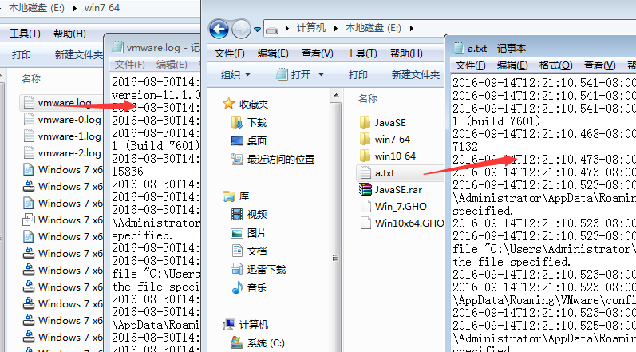Image resolution: width=636 pixels, height=352 pixels.
Task: Open Format menu in a.txt Notepad
Action: coord(555,65)
